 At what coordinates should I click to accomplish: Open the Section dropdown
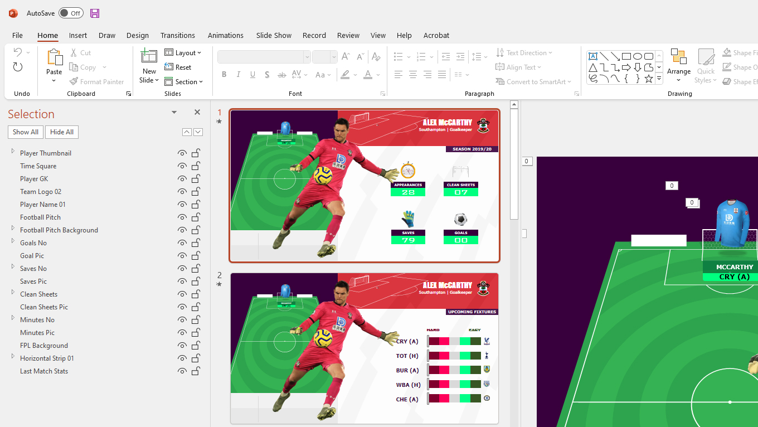(184, 81)
